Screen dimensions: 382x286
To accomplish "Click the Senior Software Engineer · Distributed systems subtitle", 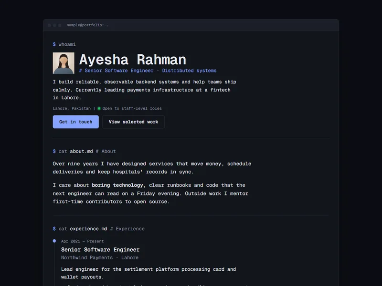I will tap(148, 71).
